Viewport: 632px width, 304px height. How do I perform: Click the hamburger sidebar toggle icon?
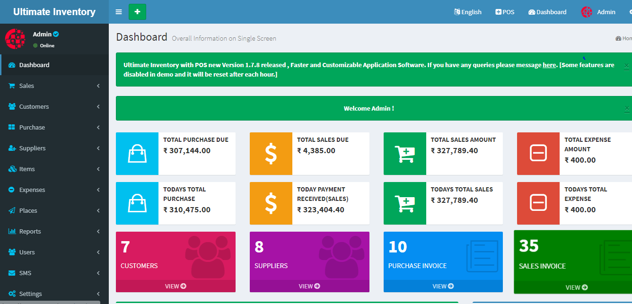[x=119, y=12]
